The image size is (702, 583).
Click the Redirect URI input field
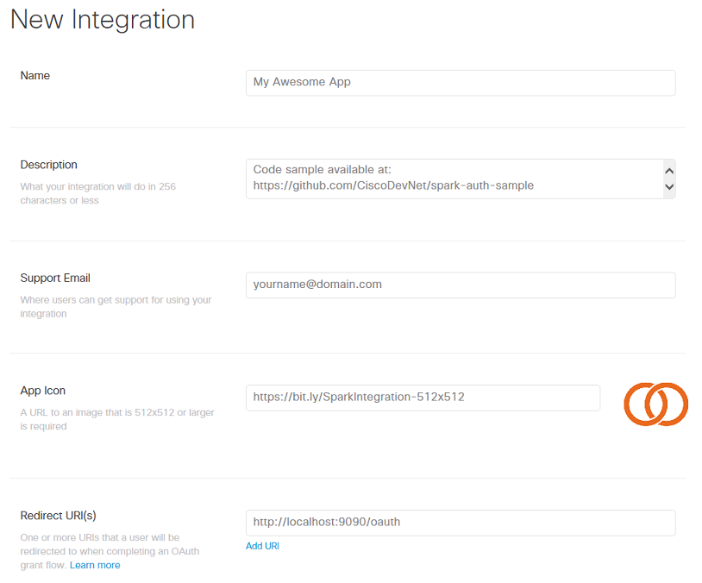pos(461,523)
